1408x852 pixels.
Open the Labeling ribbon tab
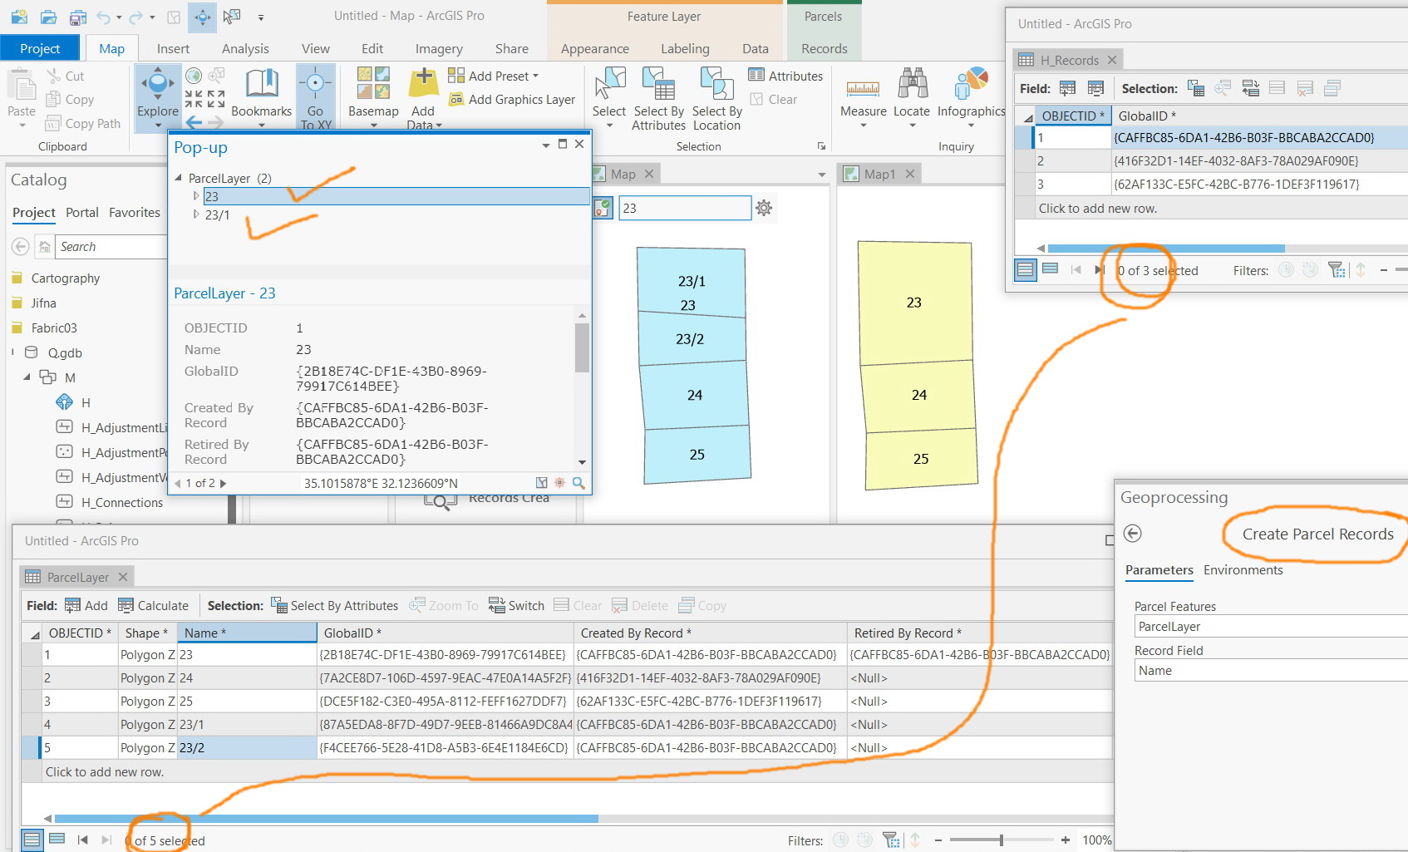tap(685, 49)
